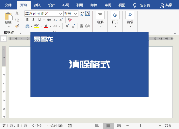This screenshot has height=129, width=179.
Task: Apply Subscript formatting
Action: 55,20
